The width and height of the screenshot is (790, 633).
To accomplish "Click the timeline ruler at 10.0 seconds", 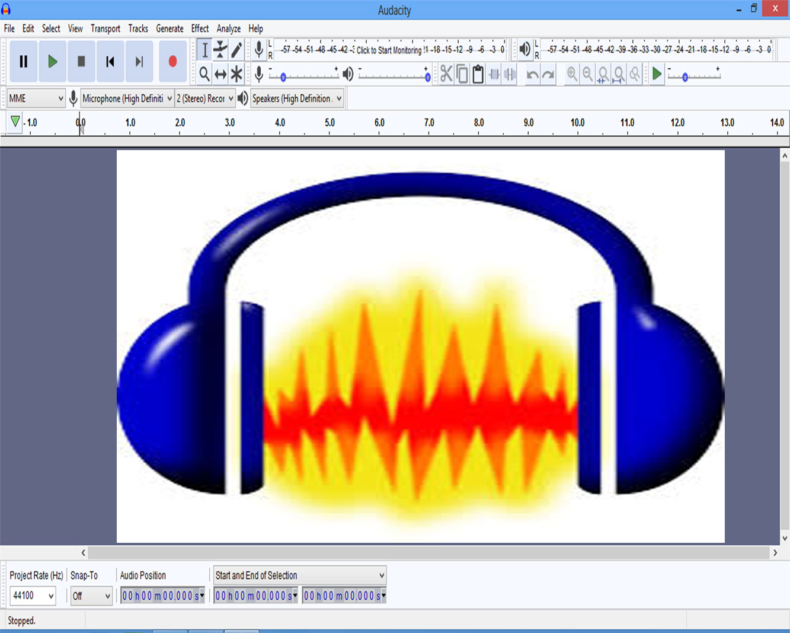I will (x=578, y=123).
